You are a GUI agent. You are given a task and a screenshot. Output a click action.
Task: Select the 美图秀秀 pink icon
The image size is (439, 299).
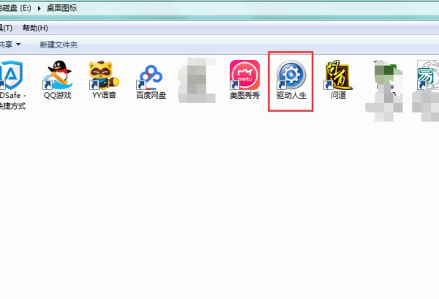244,75
